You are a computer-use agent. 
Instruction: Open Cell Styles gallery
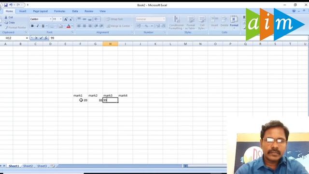coord(202,23)
